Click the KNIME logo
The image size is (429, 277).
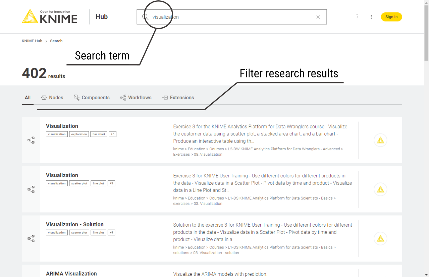coord(50,17)
